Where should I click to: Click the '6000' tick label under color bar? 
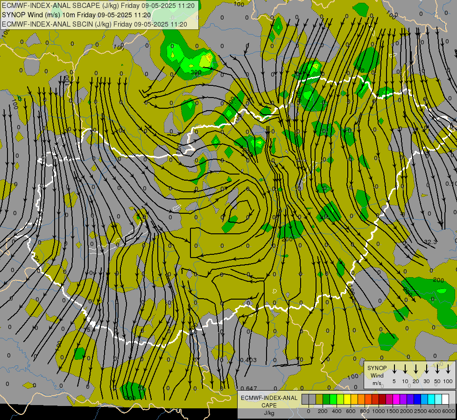pos(449,411)
